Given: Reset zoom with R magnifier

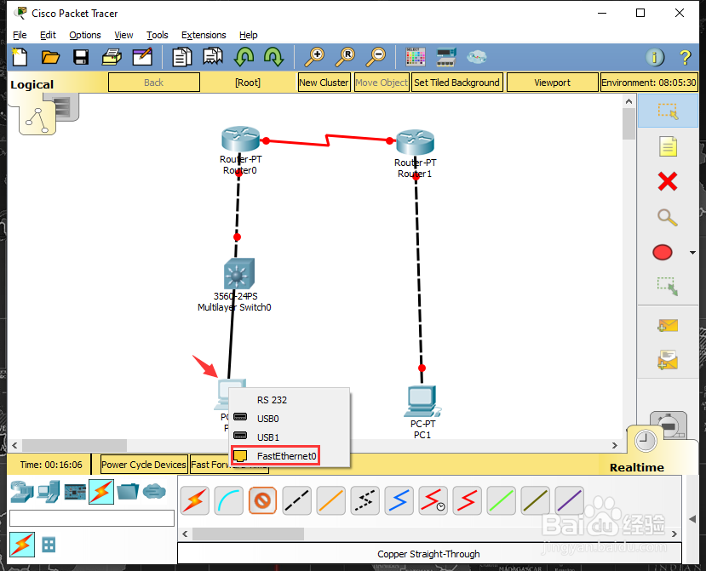Looking at the screenshot, I should (x=345, y=57).
